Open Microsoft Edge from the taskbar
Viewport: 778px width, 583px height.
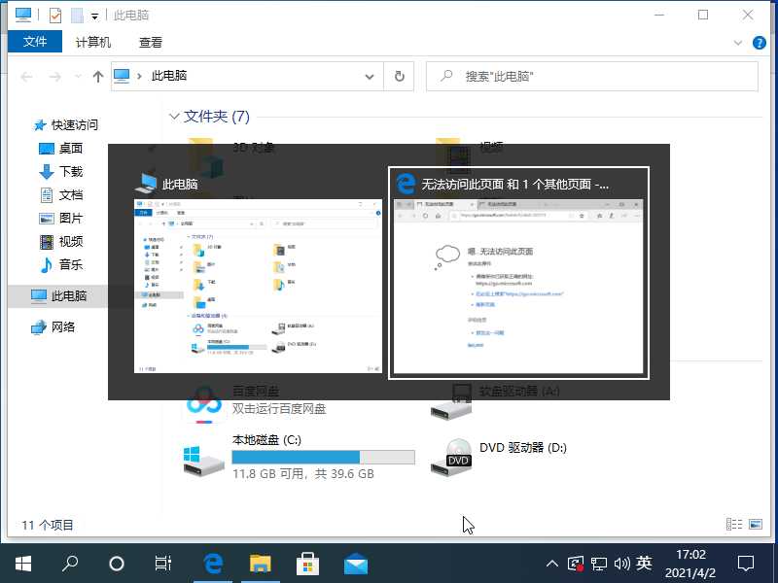point(213,563)
